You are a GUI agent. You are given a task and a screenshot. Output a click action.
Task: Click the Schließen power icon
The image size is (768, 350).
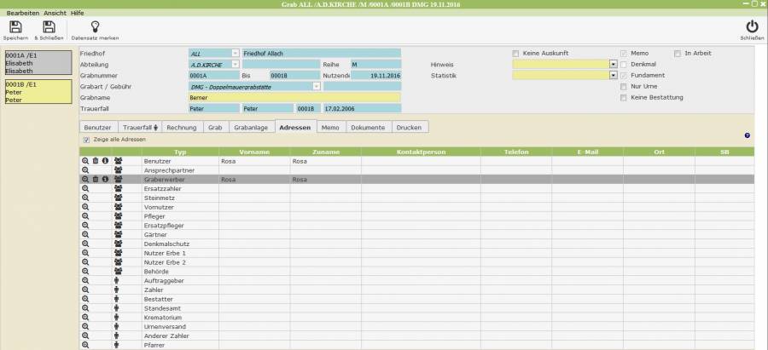[x=752, y=27]
